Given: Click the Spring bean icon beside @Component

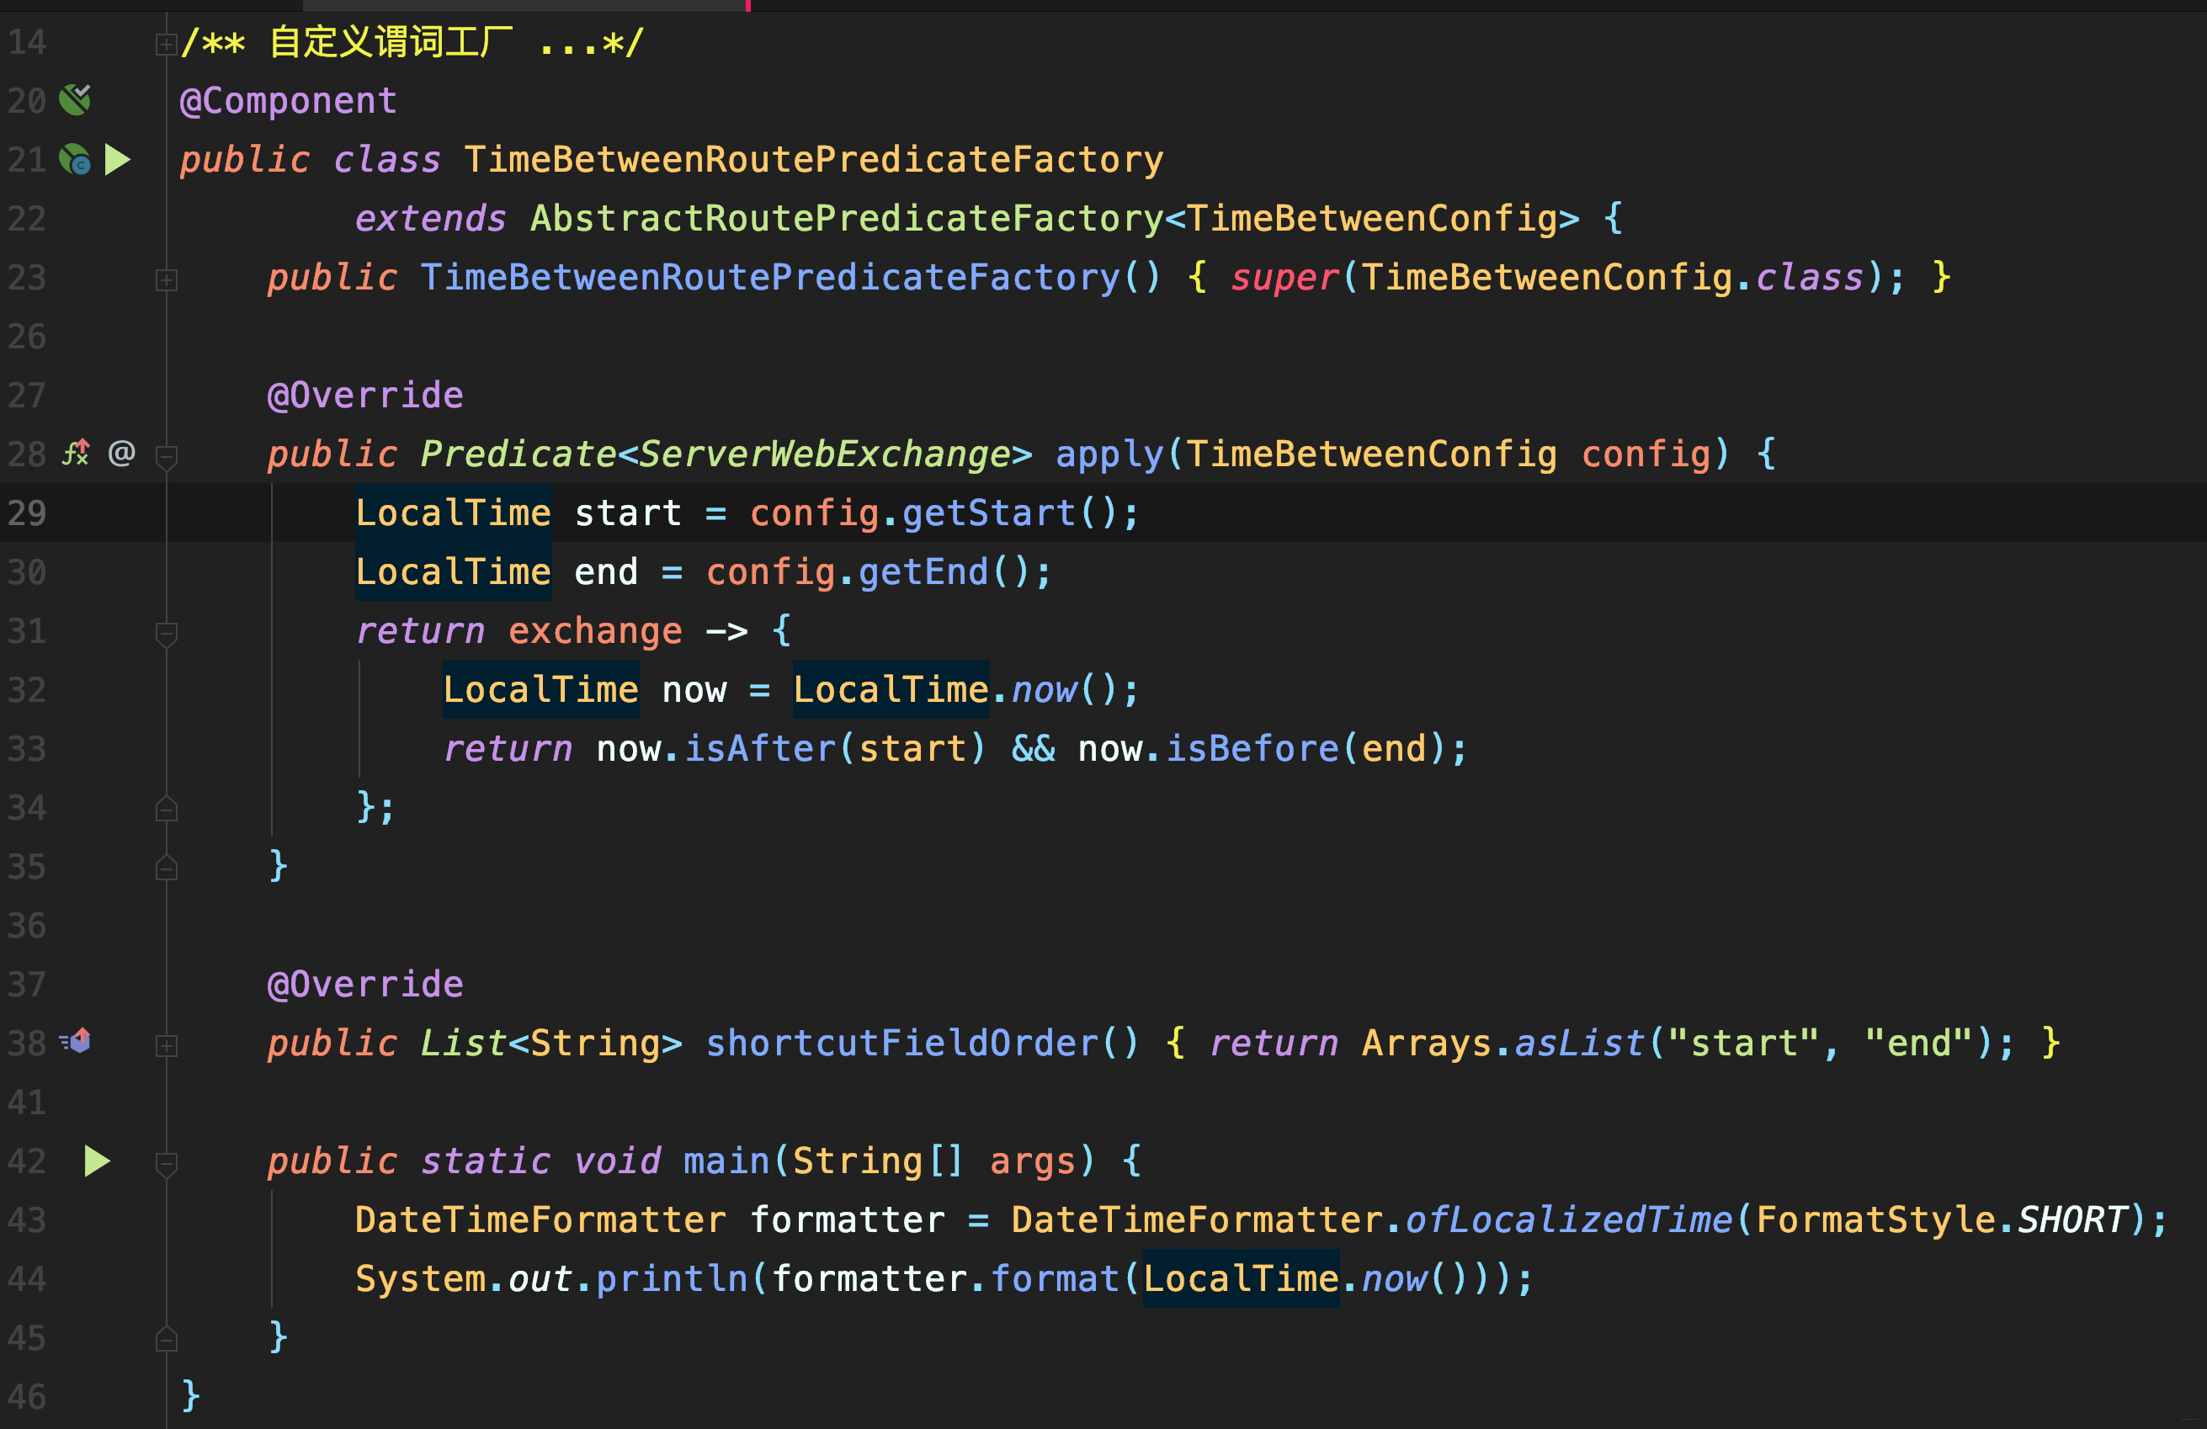Looking at the screenshot, I should [75, 99].
